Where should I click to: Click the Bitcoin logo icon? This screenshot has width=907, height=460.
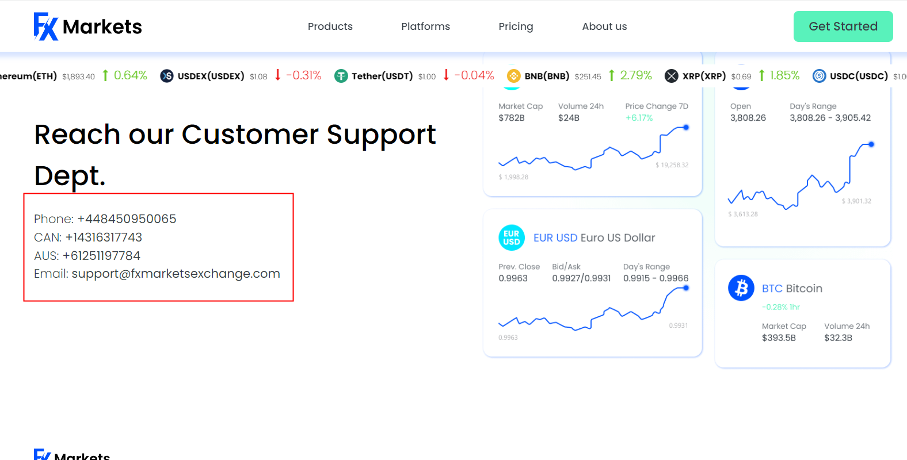point(741,287)
